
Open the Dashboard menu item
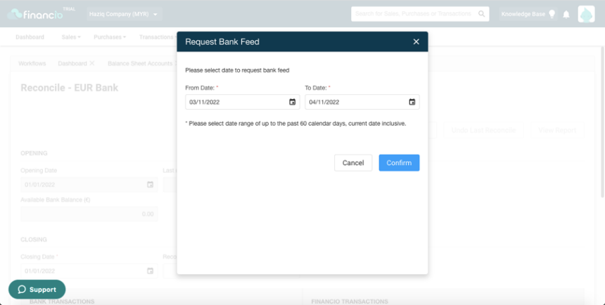click(x=30, y=37)
